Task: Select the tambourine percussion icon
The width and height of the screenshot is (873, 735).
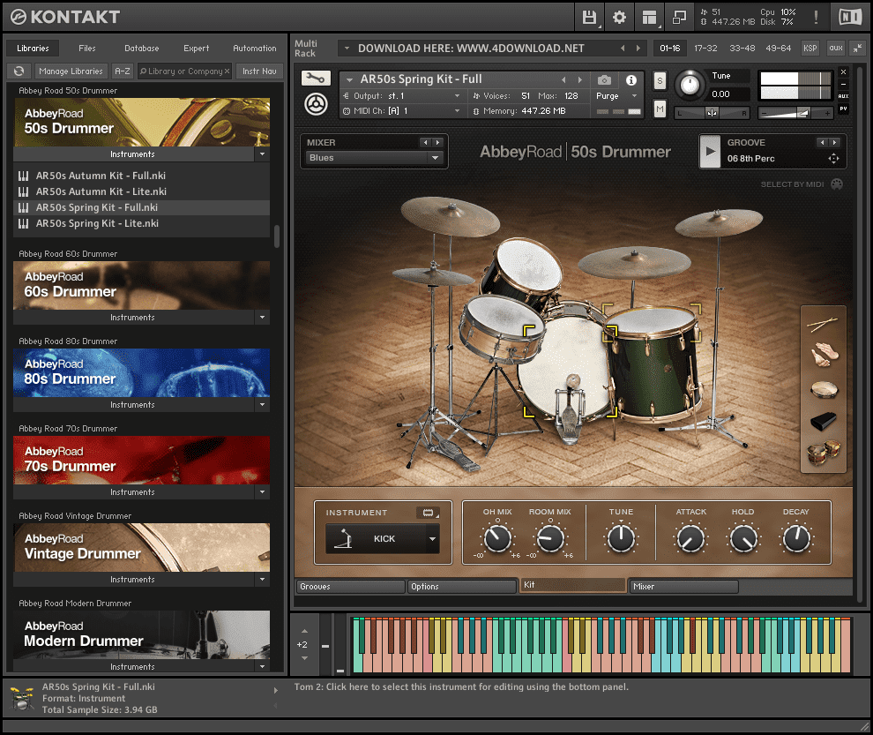Action: click(824, 388)
